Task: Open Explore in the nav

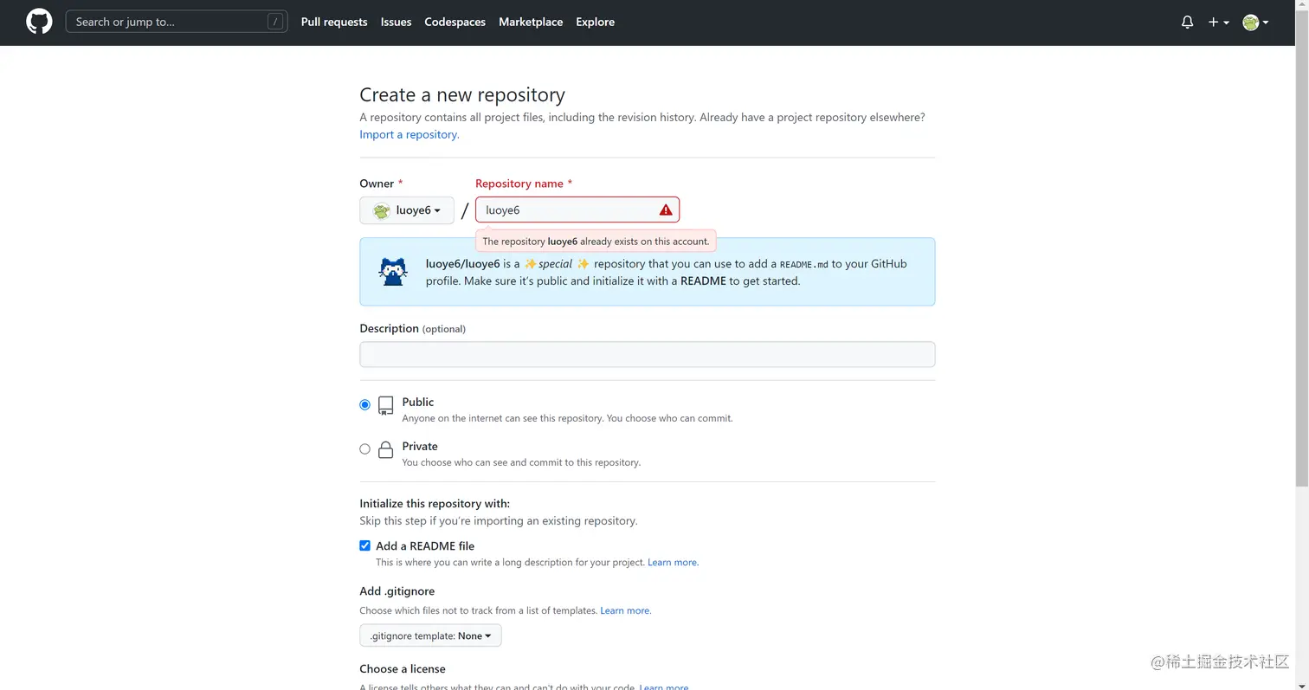Action: pos(595,22)
